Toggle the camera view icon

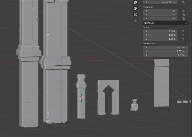[x=135, y=14]
